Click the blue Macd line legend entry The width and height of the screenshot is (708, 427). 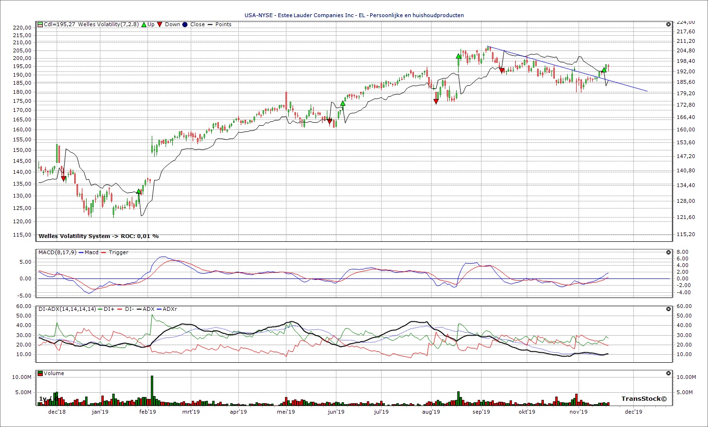pos(88,252)
